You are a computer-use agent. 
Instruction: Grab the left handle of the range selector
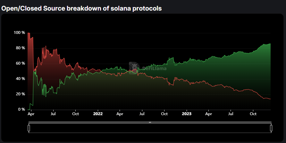29,128
